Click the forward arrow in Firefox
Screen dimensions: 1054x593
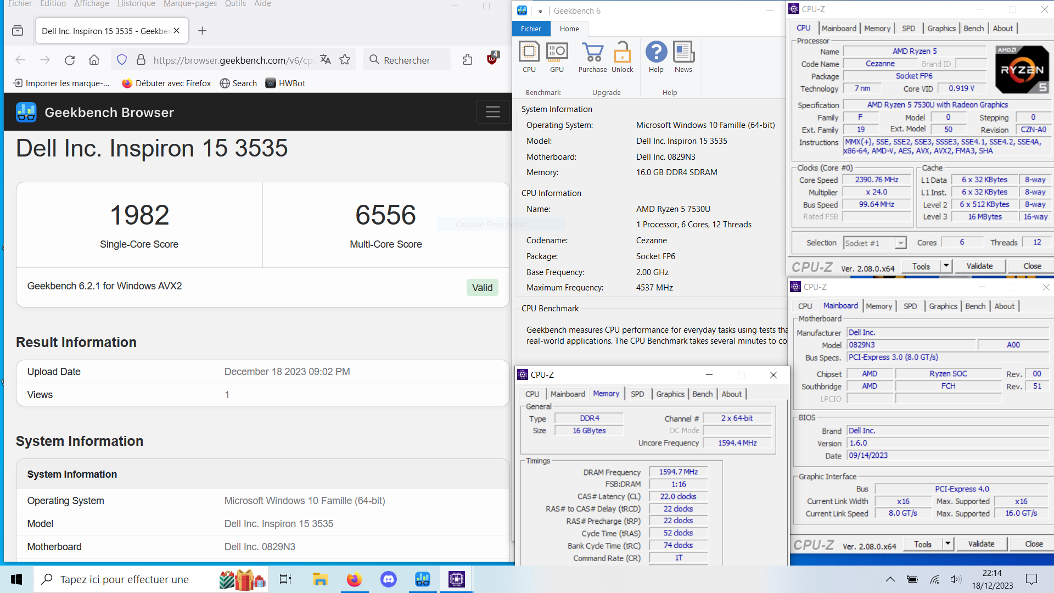(45, 60)
